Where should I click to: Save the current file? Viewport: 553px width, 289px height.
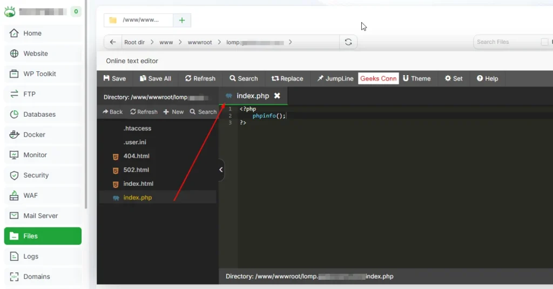114,79
